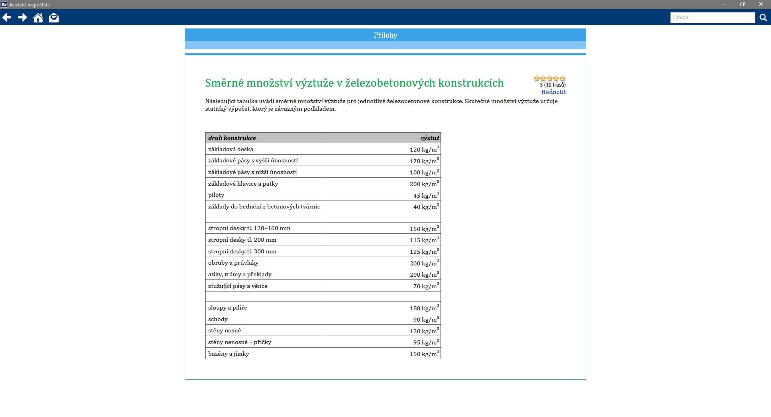
Task: Click the Asistent rozpočtáře app icon in title bar
Action: (x=4, y=4)
